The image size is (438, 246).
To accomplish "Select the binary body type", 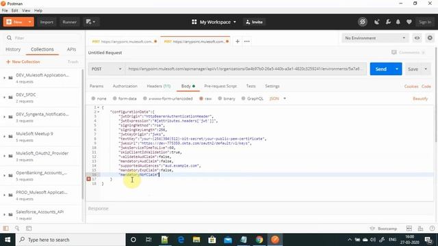I will [220, 98].
